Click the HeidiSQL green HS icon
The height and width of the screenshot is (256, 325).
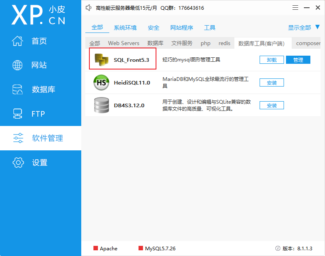101,82
